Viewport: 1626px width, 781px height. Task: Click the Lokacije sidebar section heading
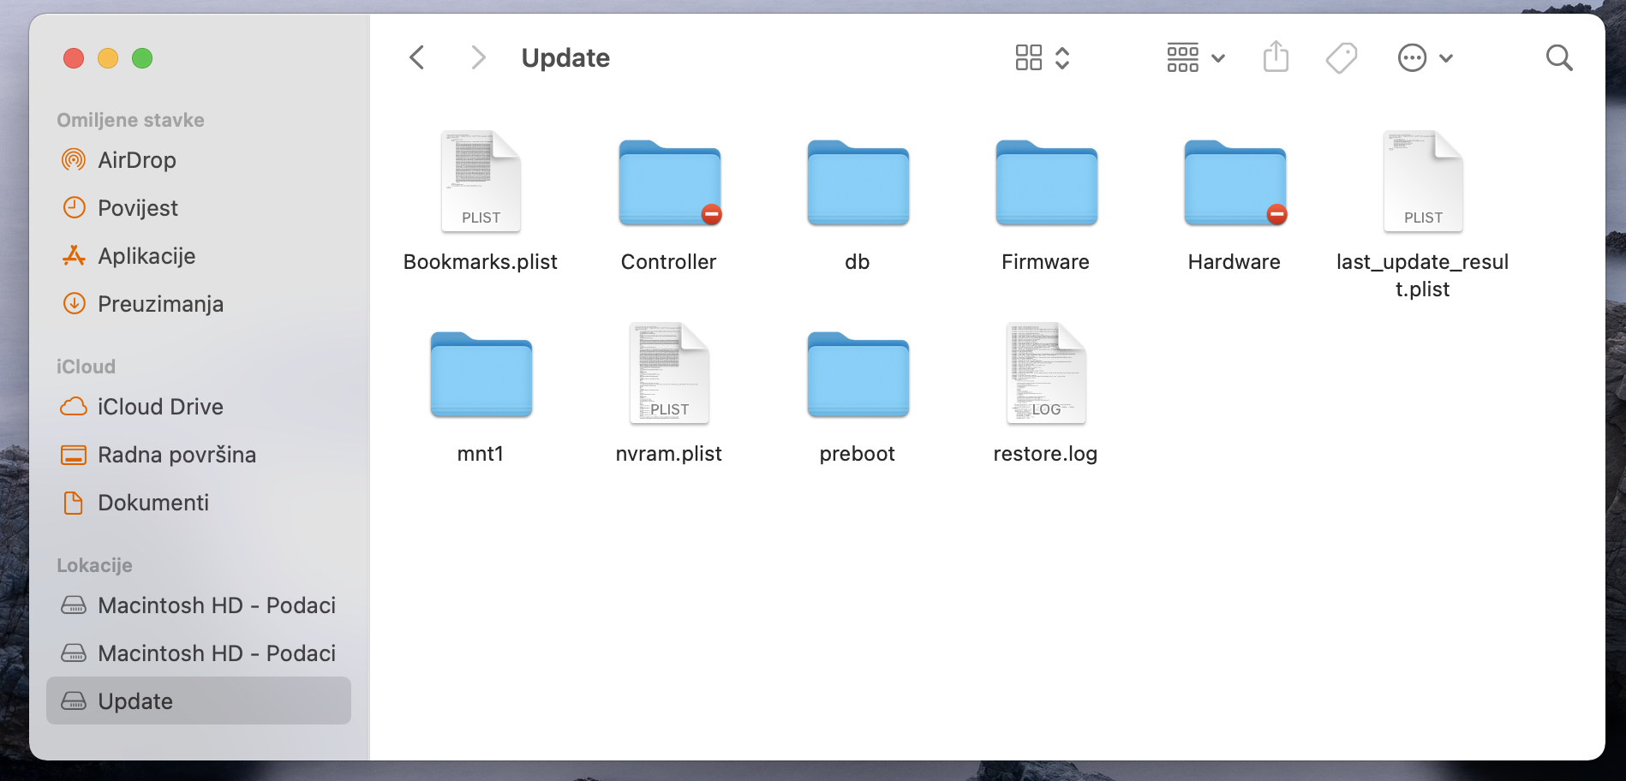pos(94,565)
